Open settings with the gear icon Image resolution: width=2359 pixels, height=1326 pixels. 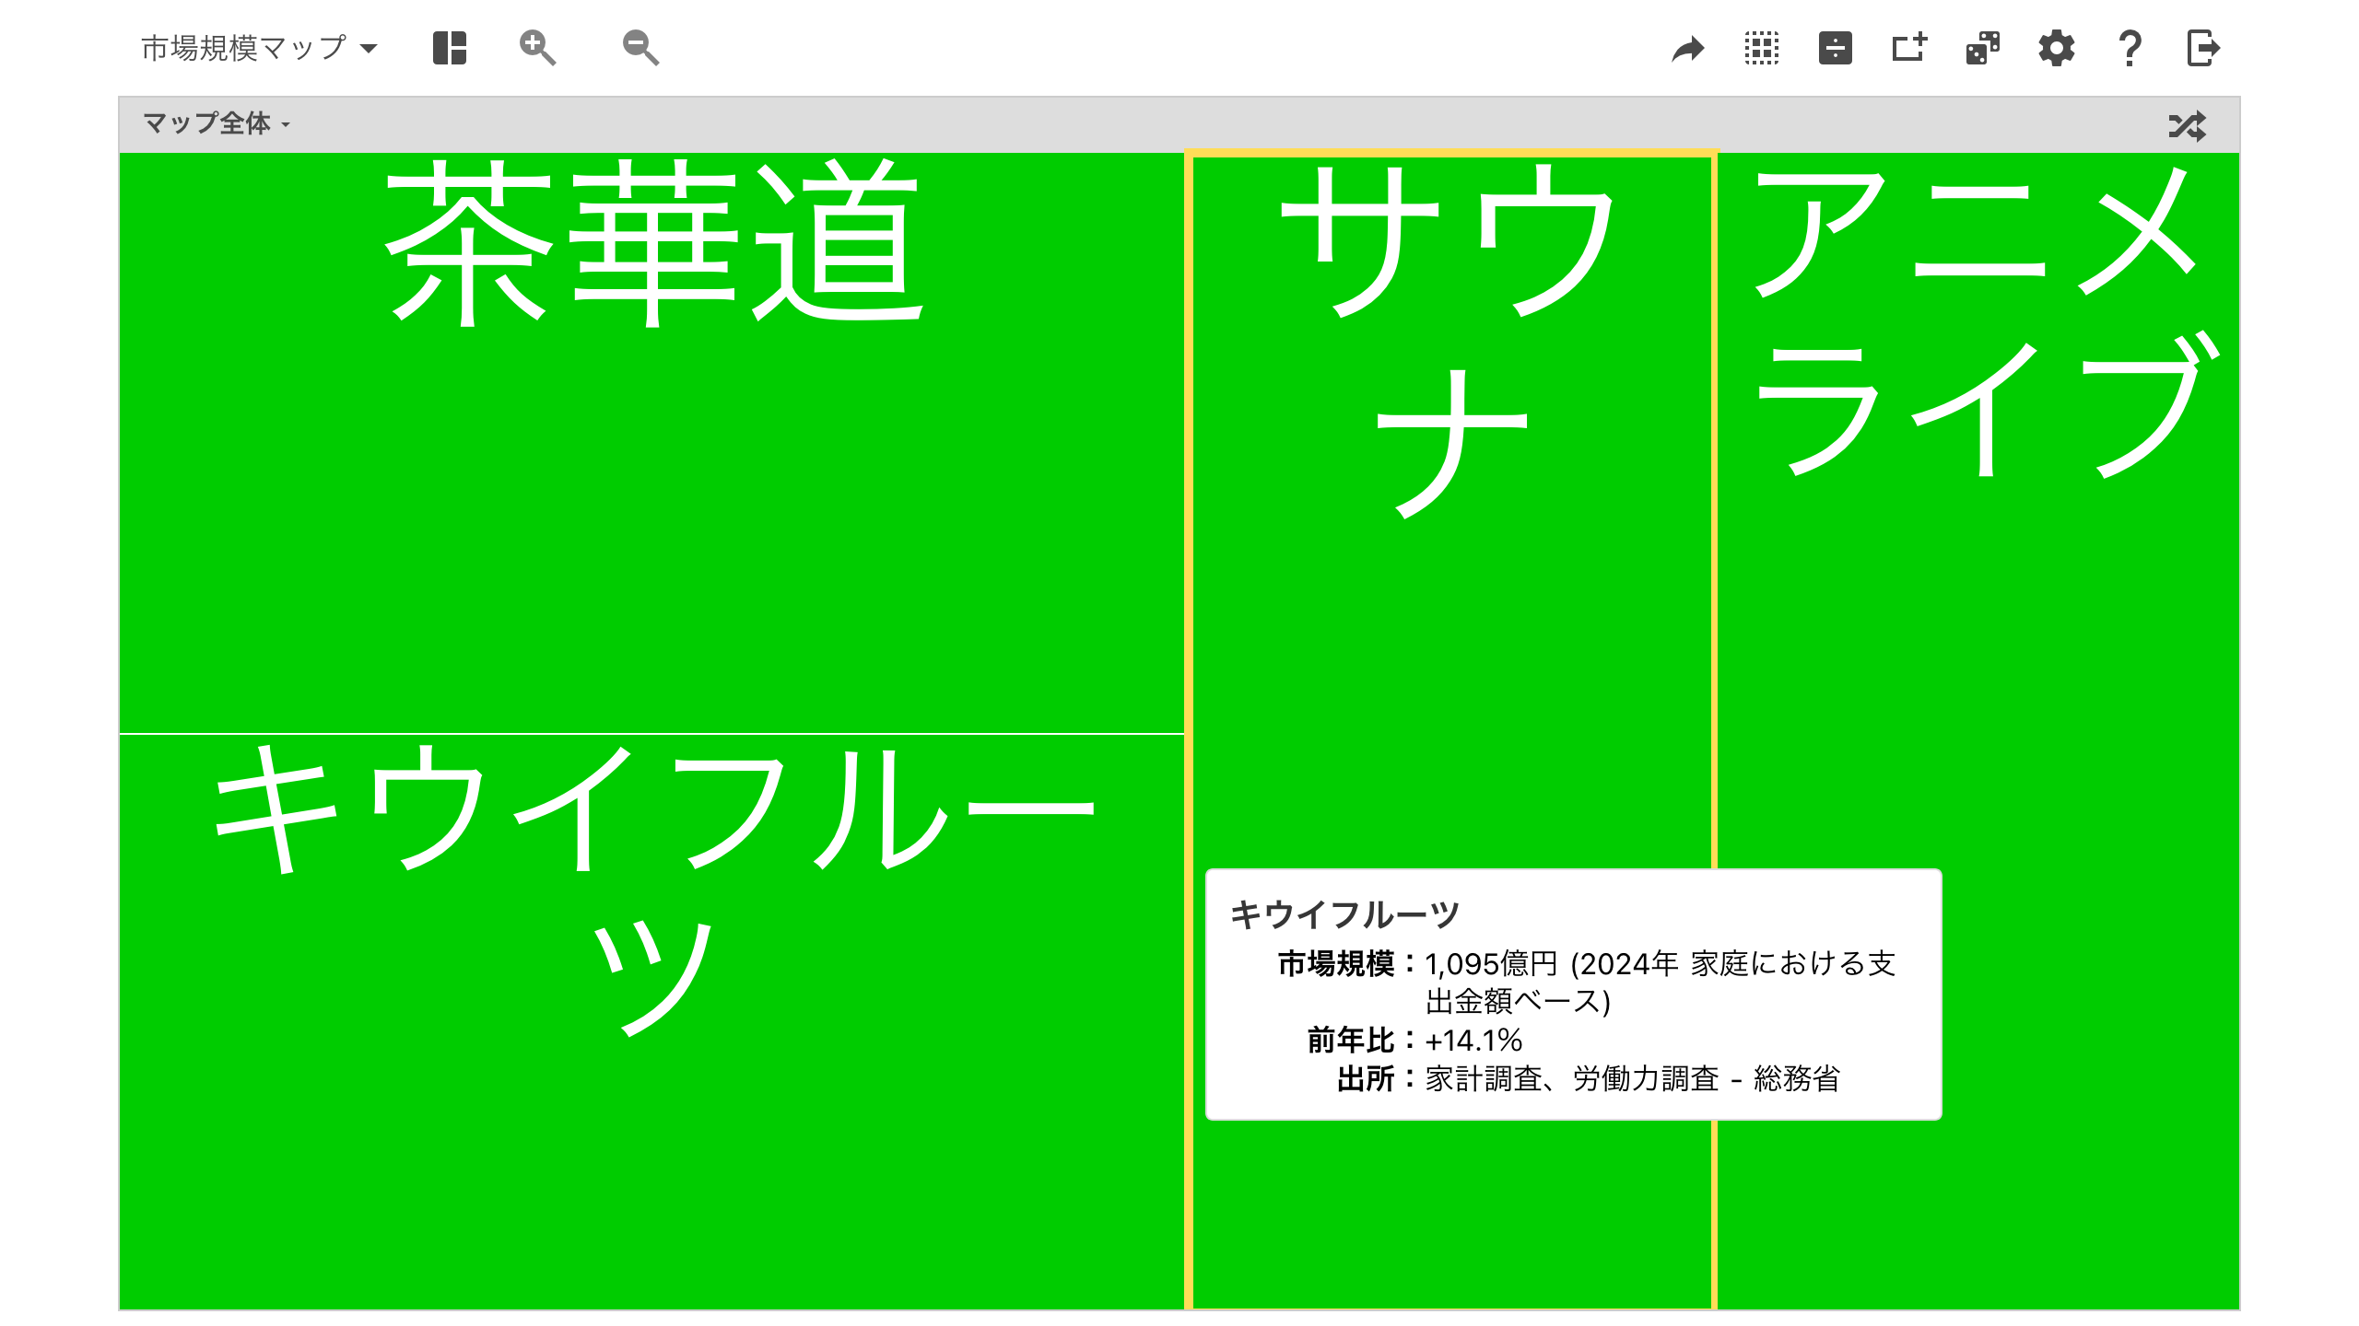(2057, 48)
